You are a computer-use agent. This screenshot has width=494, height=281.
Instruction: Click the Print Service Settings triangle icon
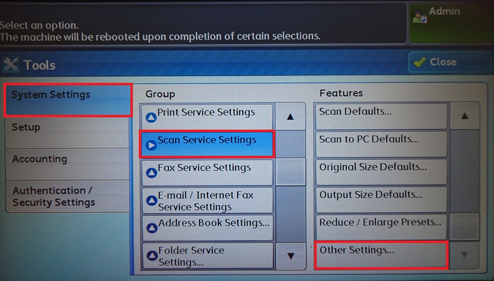151,116
